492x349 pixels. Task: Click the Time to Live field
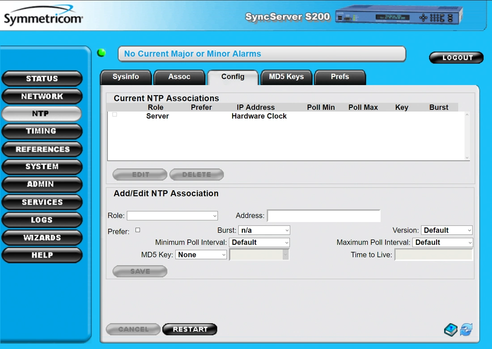(433, 255)
